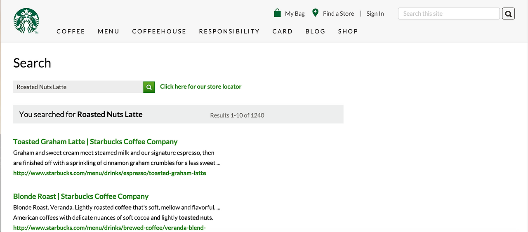Click the green search submit icon
This screenshot has height=232, width=528.
click(x=149, y=87)
